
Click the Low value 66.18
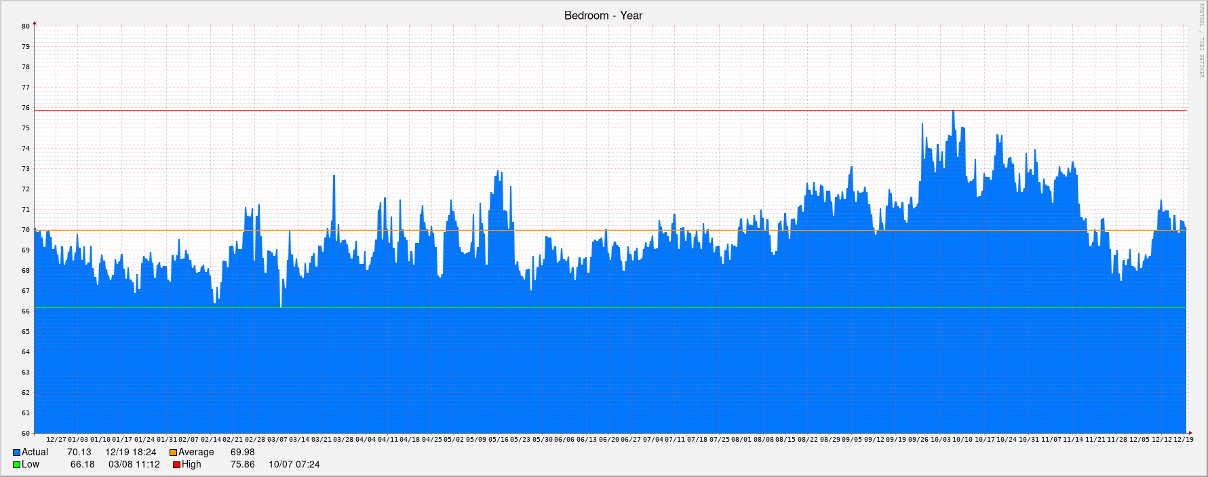[x=82, y=465]
